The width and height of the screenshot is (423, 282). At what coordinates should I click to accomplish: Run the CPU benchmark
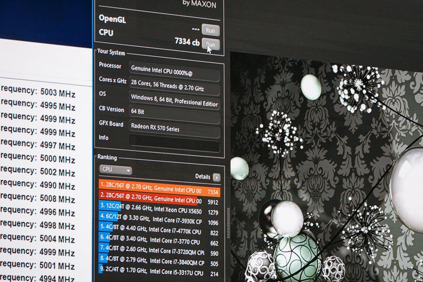coord(211,44)
